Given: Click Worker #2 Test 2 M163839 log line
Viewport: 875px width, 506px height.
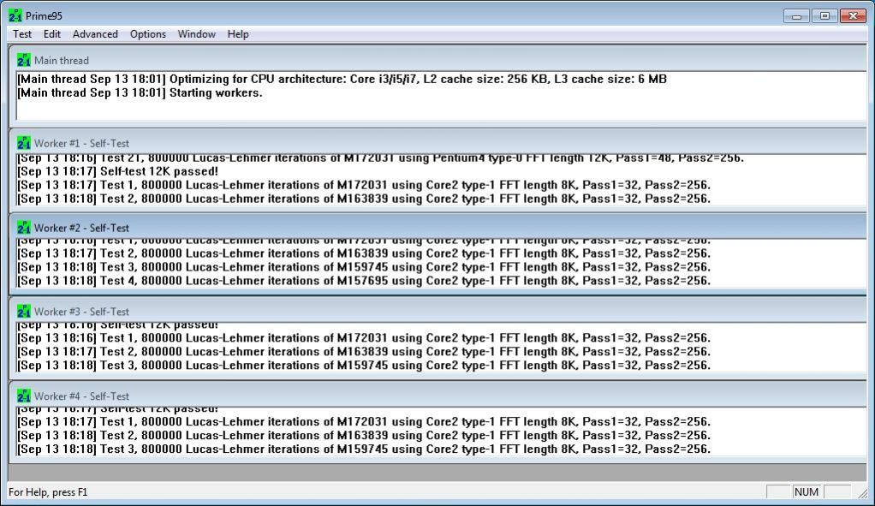Looking at the screenshot, I should (364, 253).
